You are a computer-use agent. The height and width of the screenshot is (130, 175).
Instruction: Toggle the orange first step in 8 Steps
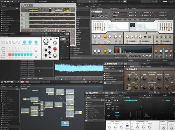(10, 55)
